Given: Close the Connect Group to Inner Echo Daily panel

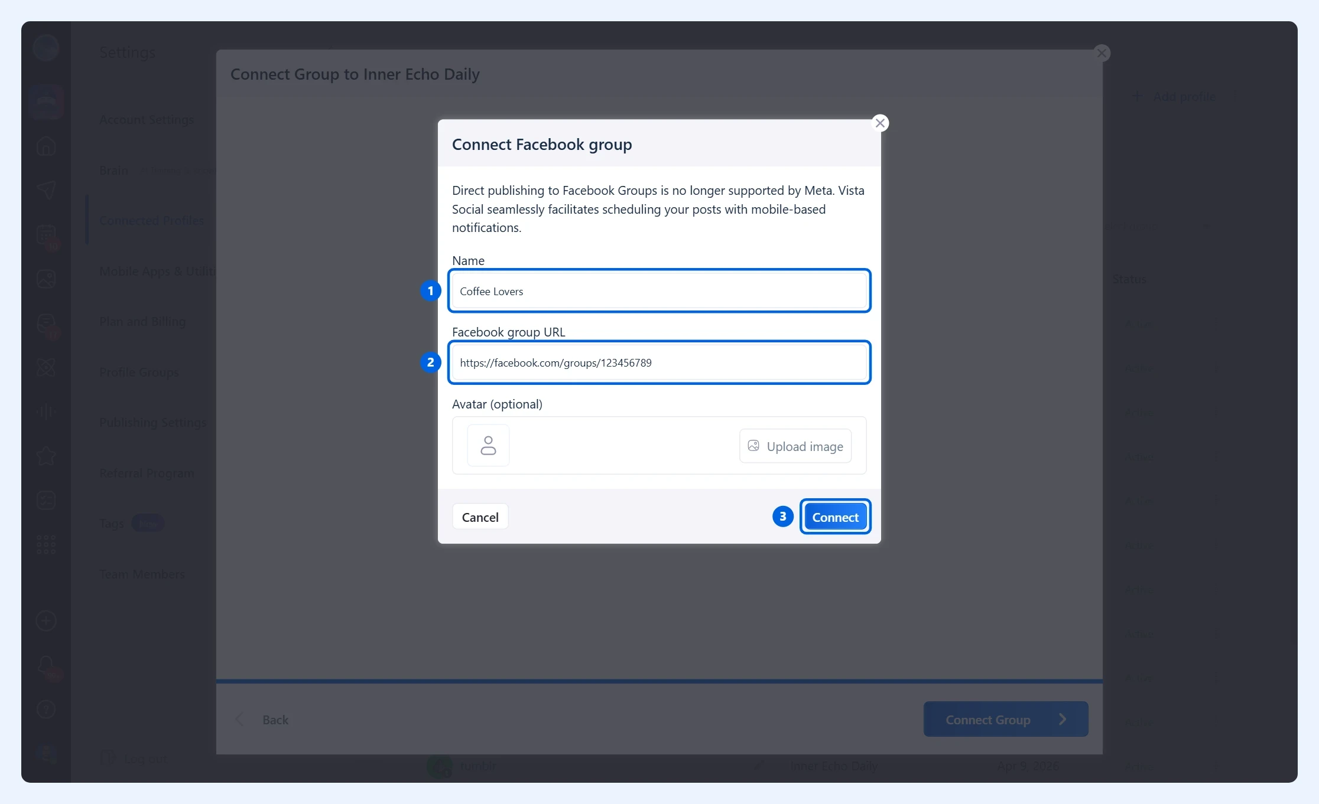Looking at the screenshot, I should pos(1102,53).
